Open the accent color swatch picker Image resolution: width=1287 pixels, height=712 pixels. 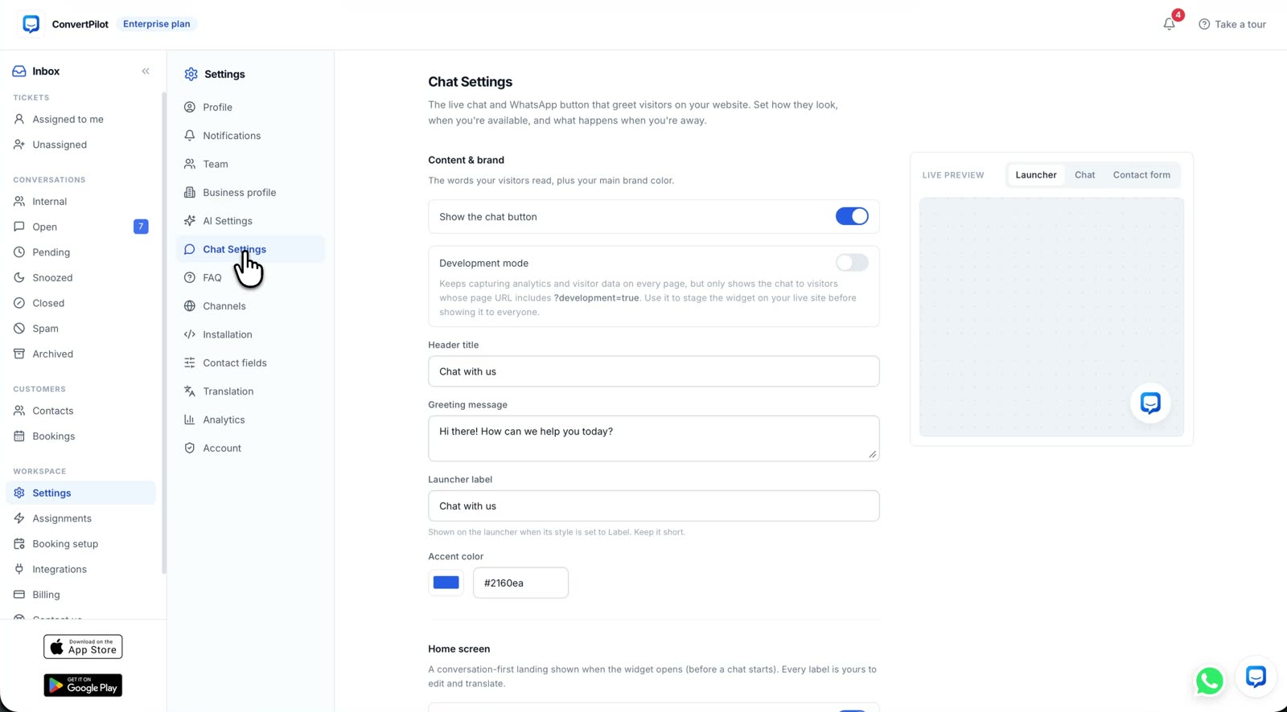point(446,583)
